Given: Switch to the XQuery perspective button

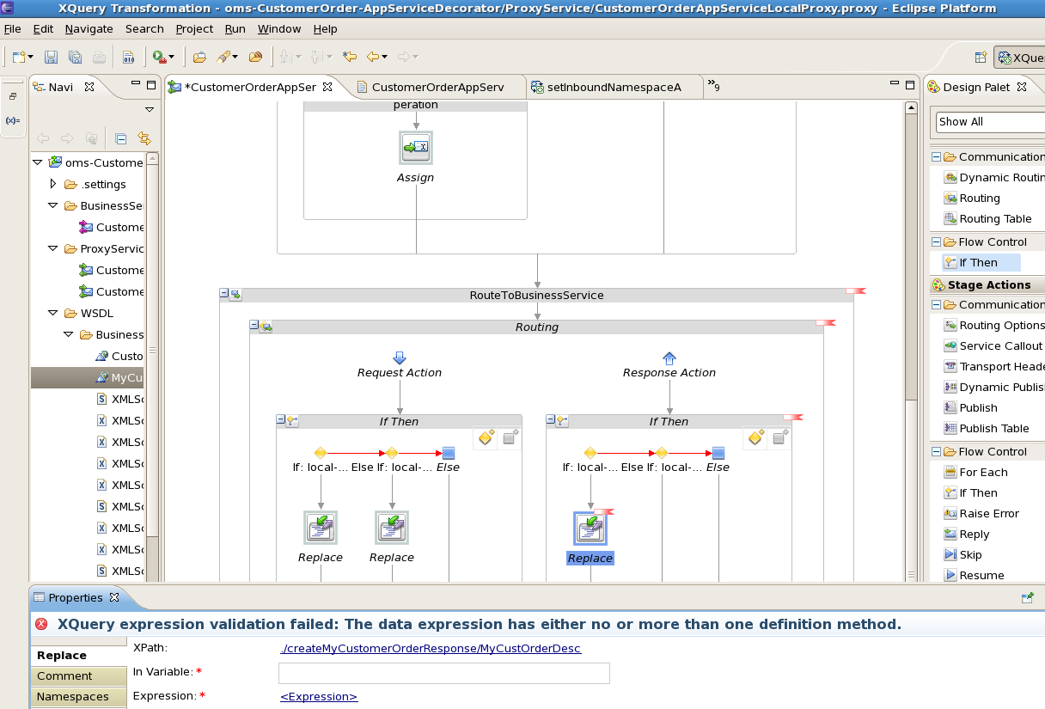Looking at the screenshot, I should coord(1020,58).
